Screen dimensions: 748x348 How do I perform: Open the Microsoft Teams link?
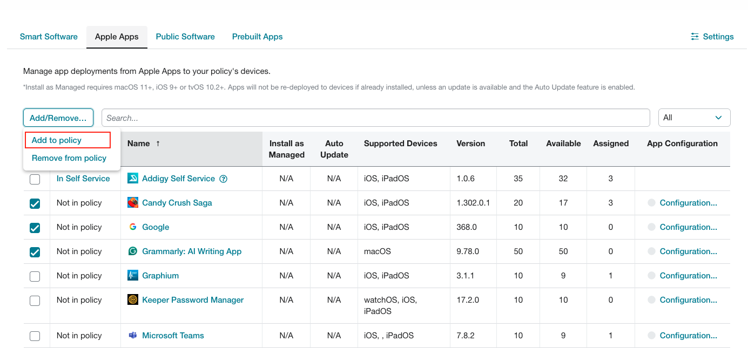pyautogui.click(x=173, y=336)
